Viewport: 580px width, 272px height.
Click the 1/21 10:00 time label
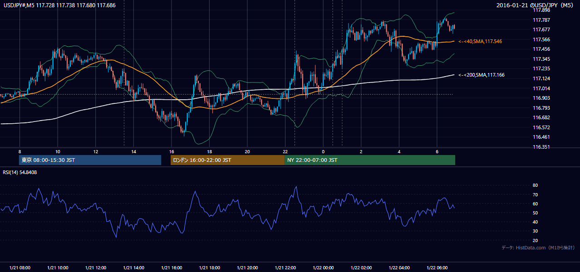click(58, 267)
